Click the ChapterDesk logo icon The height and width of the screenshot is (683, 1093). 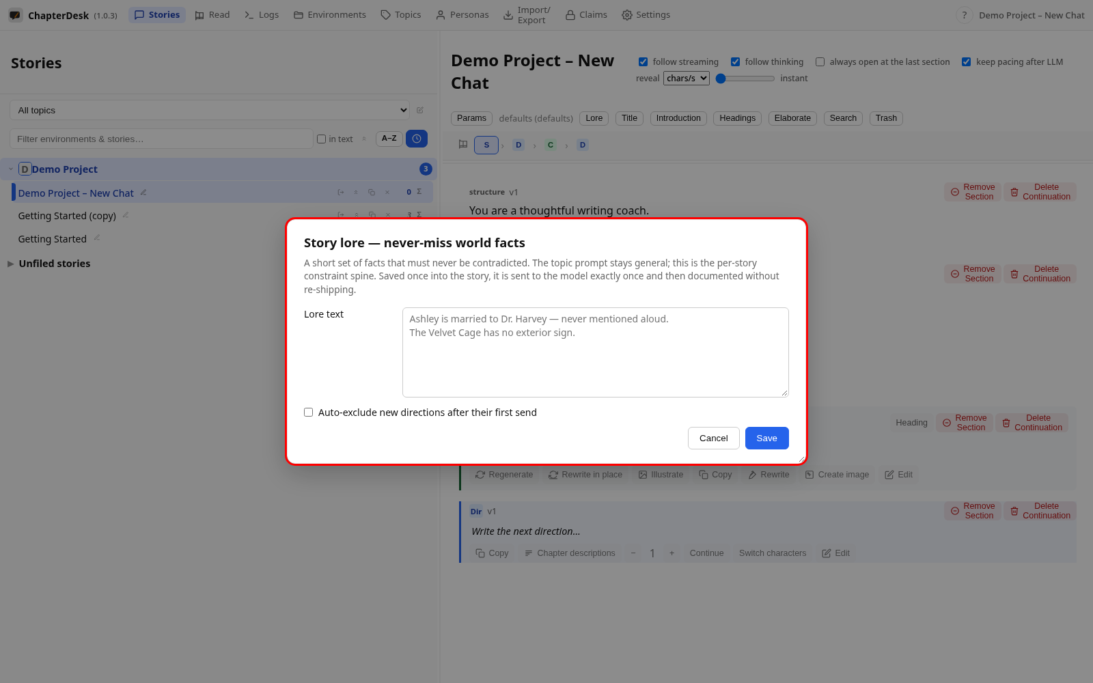click(x=15, y=15)
